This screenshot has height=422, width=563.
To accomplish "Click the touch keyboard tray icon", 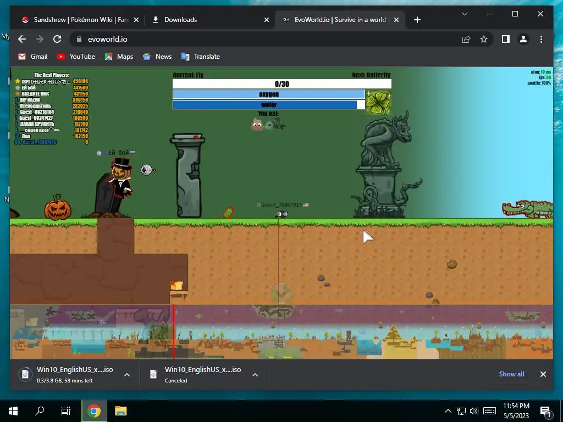I will pyautogui.click(x=489, y=411).
